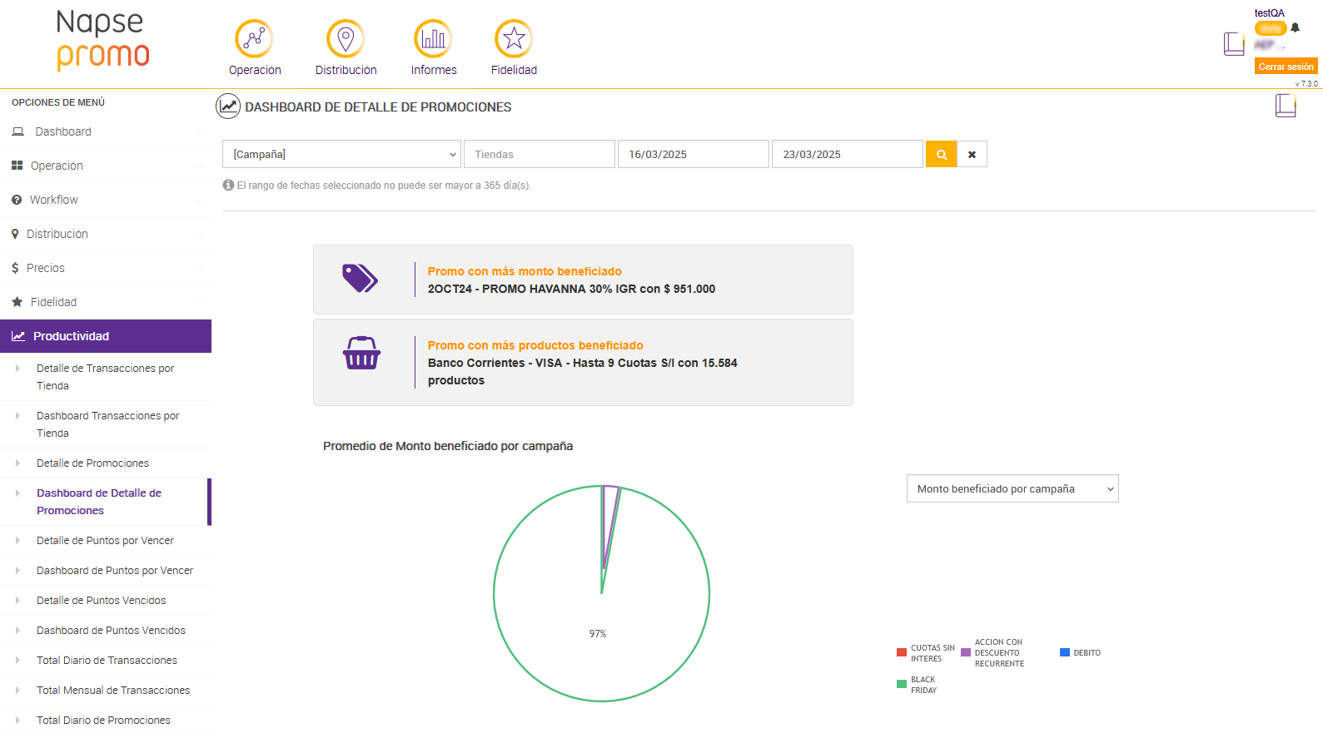This screenshot has height=738, width=1323.
Task: Toggle the DEBITO legend series
Action: 1081,653
